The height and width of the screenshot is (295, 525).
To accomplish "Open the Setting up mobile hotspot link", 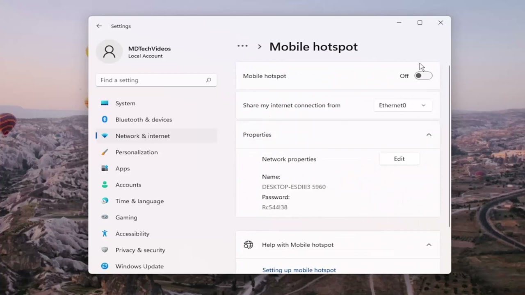I will [299, 270].
